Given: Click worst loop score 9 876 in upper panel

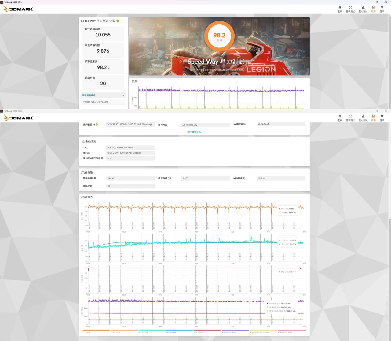Looking at the screenshot, I should pos(103,51).
